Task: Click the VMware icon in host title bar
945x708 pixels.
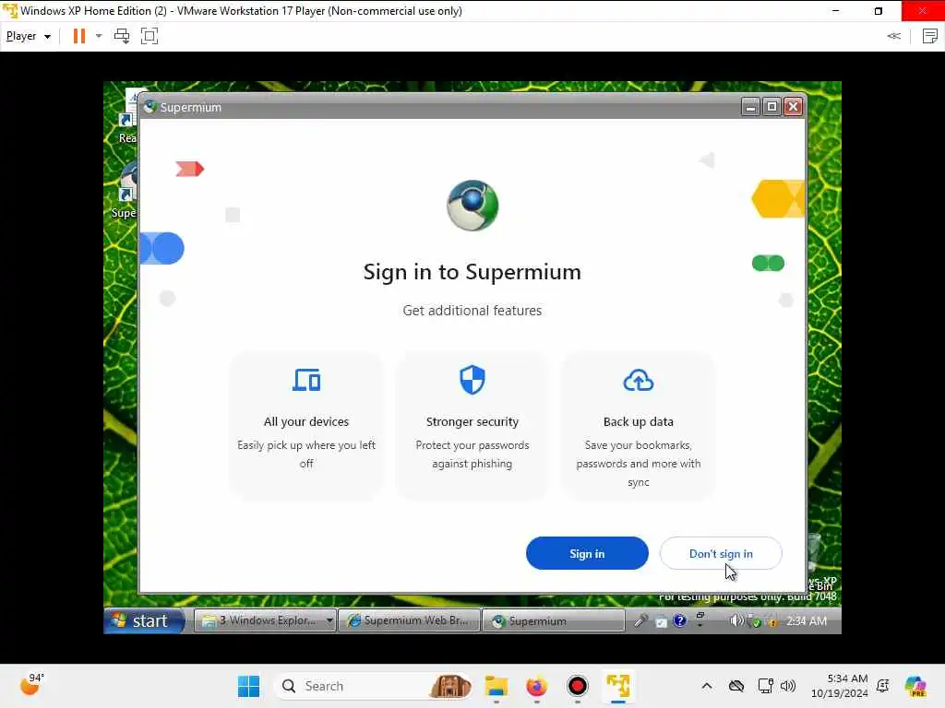Action: (9, 11)
